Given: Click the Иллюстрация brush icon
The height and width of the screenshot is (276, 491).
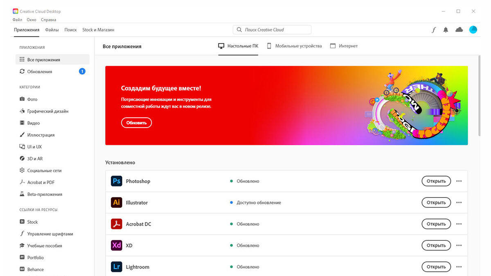Looking at the screenshot, I should pos(23,135).
